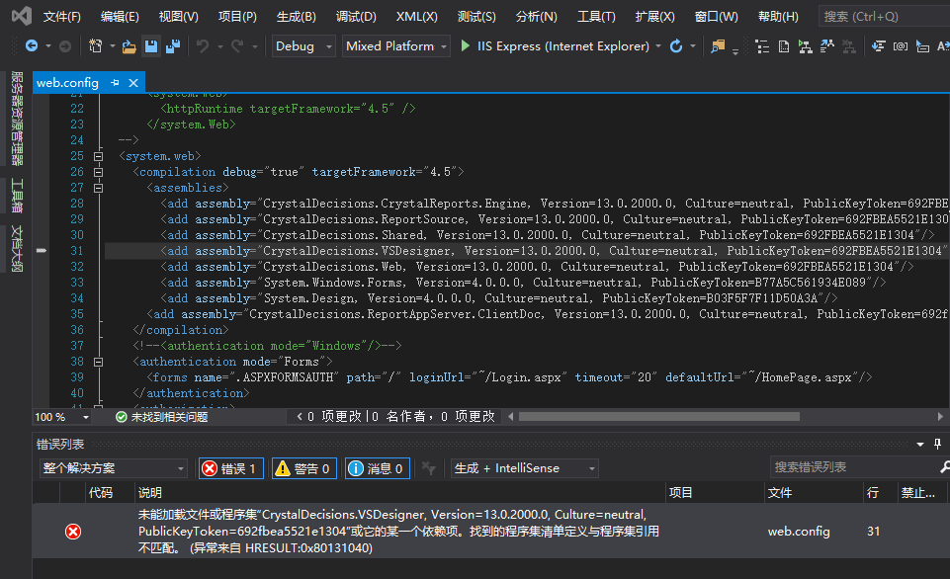The height and width of the screenshot is (579, 950).
Task: Click the pin icon on error list panel
Action: [937, 444]
